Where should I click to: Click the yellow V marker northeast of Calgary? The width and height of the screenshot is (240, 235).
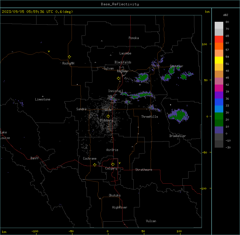(119, 163)
